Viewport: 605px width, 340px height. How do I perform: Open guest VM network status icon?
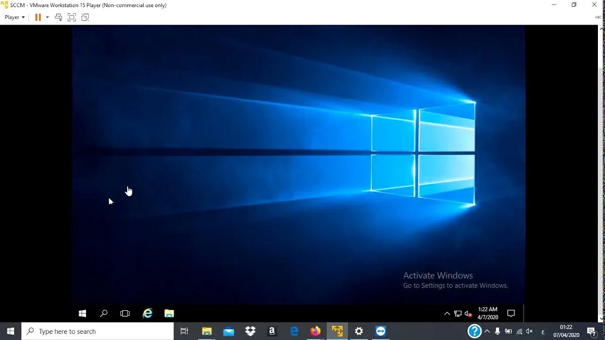(458, 313)
